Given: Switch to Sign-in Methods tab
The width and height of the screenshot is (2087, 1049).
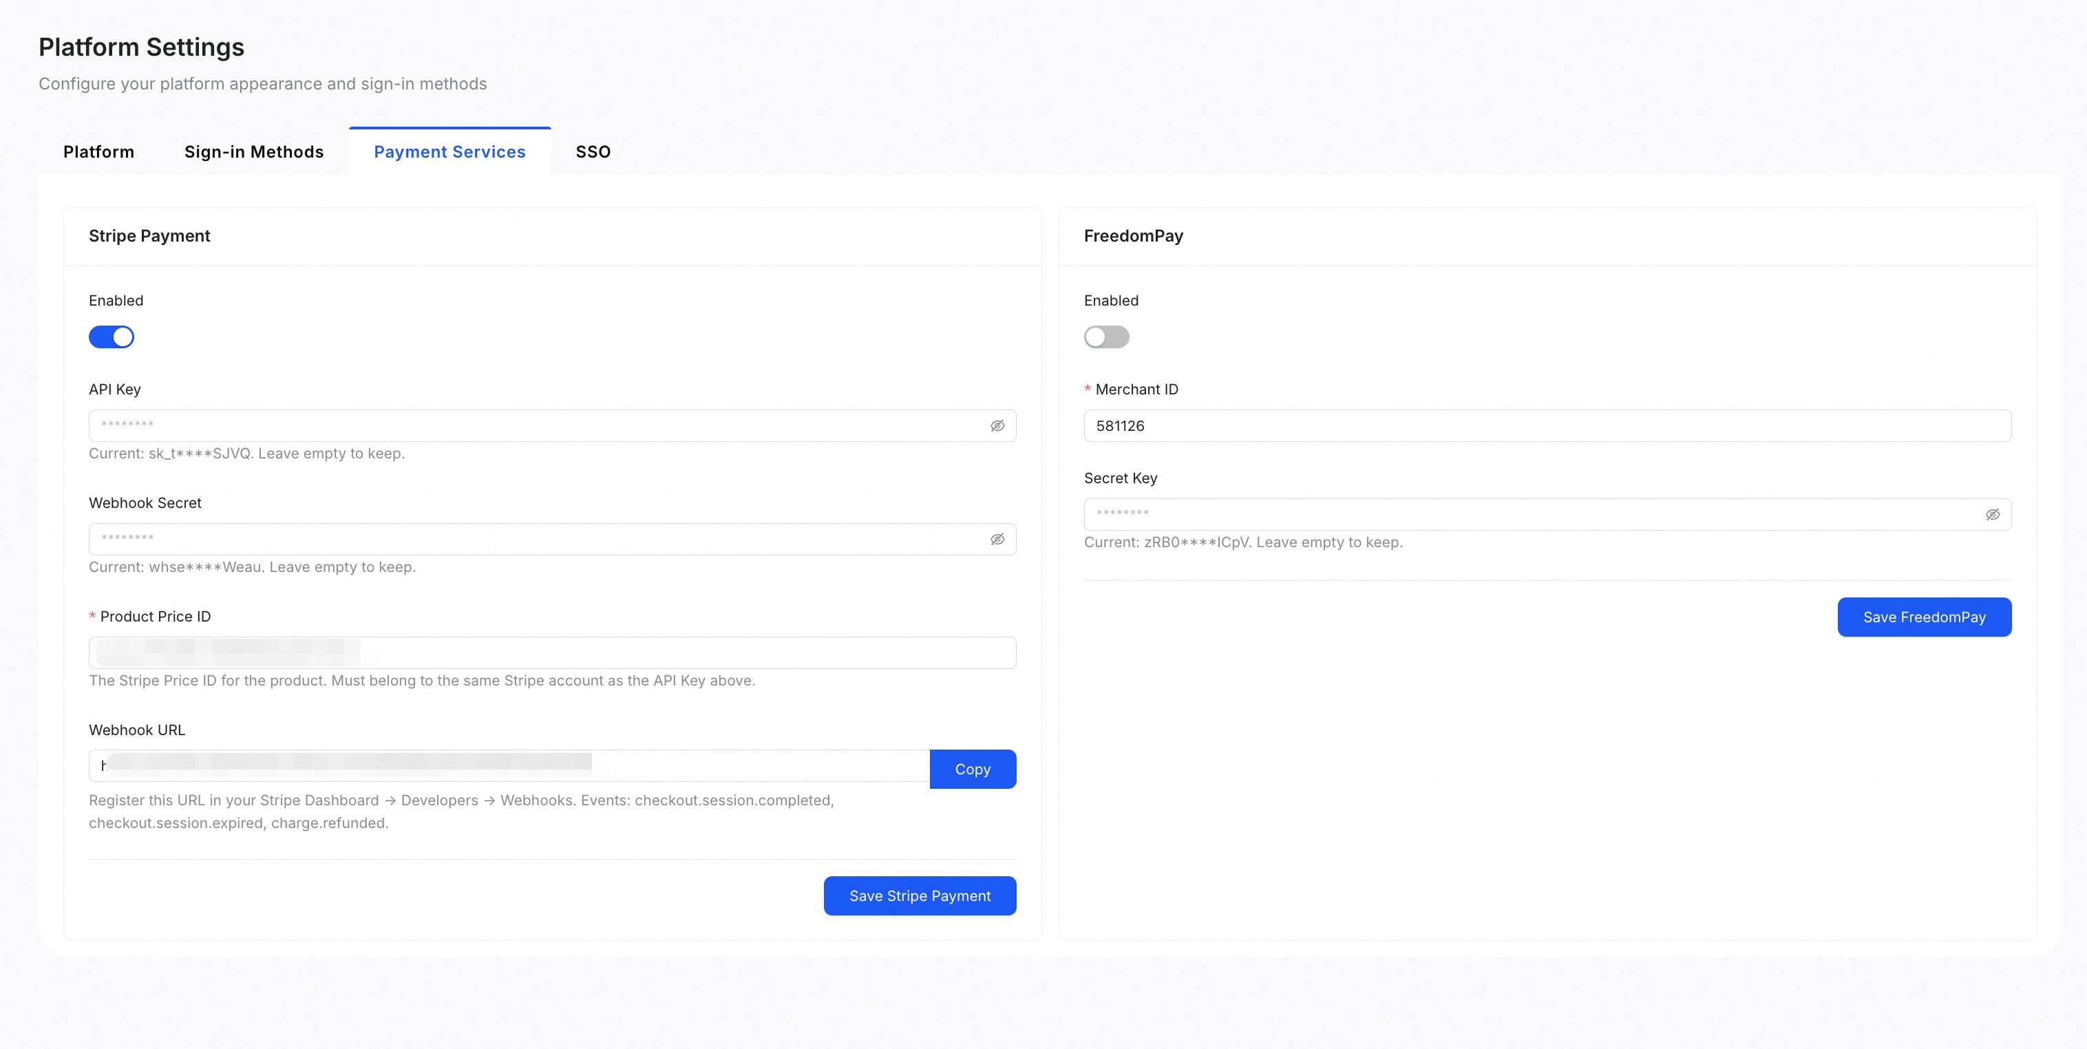Looking at the screenshot, I should tap(253, 152).
